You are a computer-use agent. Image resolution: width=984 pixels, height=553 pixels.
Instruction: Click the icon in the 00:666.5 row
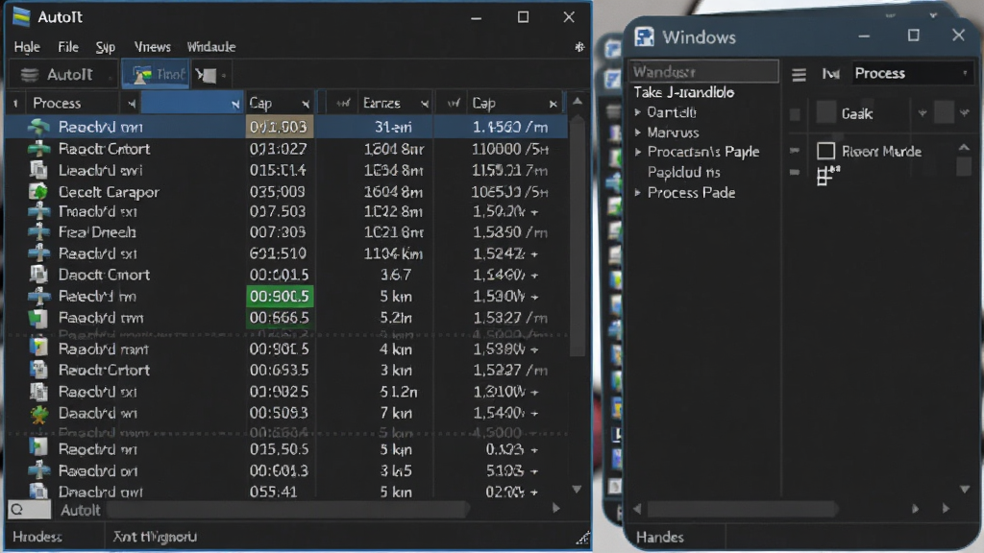tap(38, 317)
